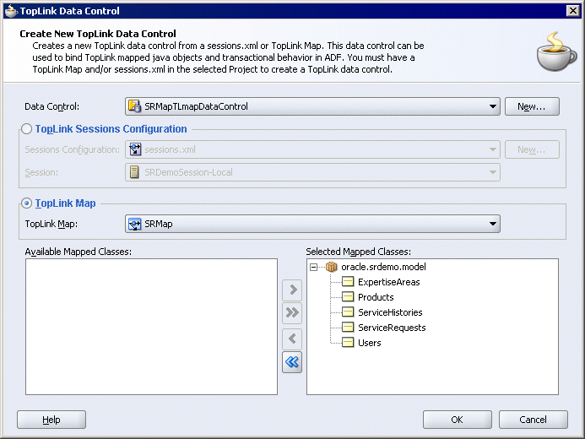Click the add selected class arrow button

point(292,290)
